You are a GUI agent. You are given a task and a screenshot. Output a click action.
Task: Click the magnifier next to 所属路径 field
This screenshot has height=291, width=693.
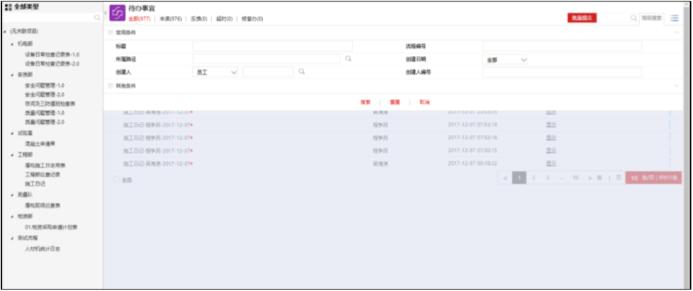click(348, 59)
